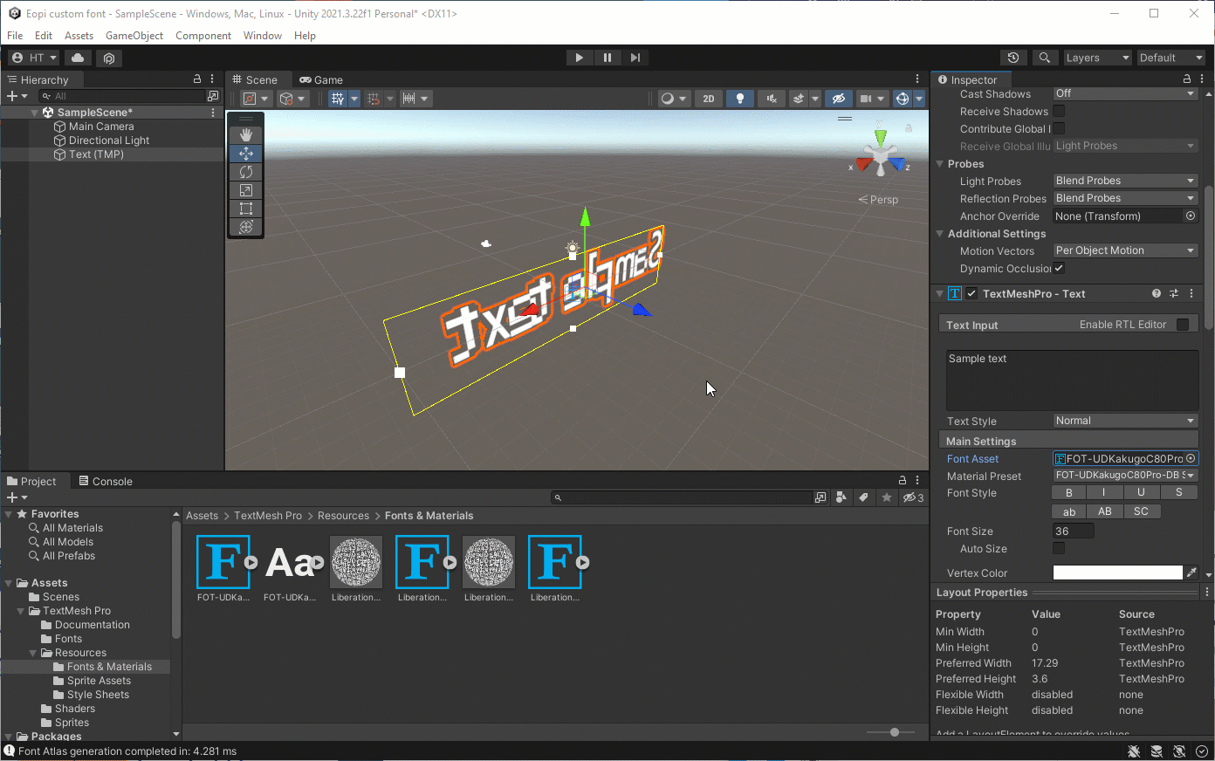Click favorite star icon in Project toolbar

[x=887, y=497]
